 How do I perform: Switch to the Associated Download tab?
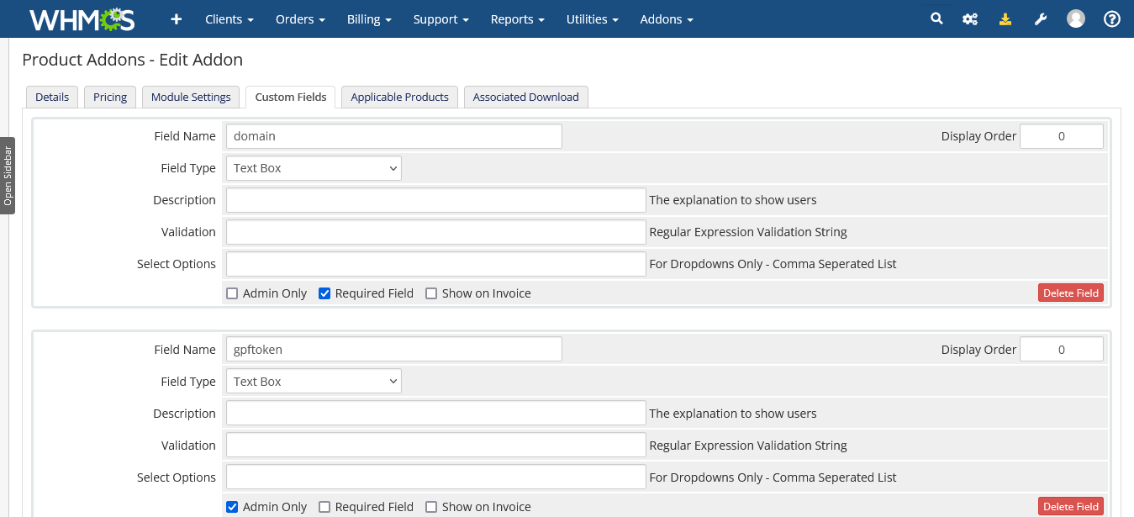[526, 97]
